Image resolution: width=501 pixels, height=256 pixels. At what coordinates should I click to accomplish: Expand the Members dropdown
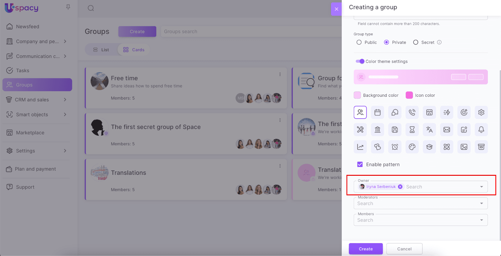click(x=482, y=220)
